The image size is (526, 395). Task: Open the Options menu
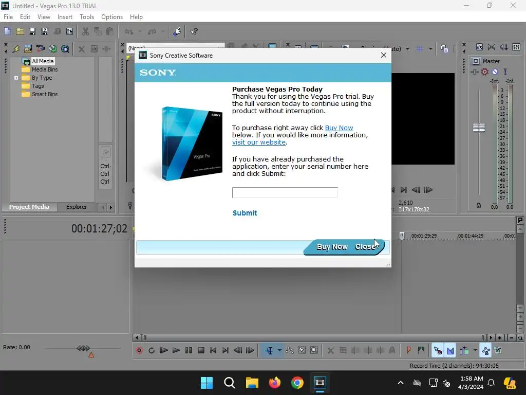click(x=112, y=17)
